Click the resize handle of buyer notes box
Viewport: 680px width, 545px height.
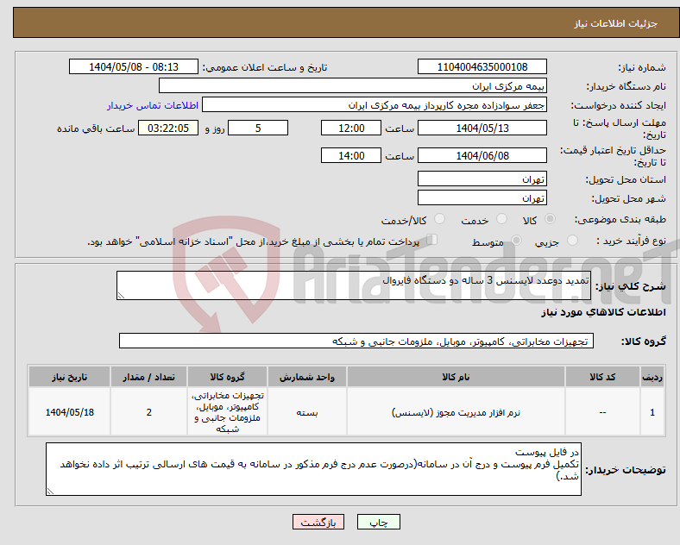point(50,492)
